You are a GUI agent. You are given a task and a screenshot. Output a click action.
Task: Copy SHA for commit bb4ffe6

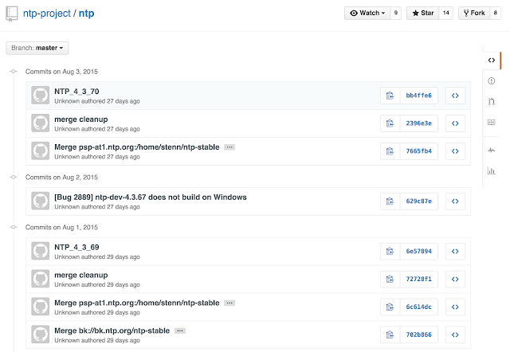point(390,96)
